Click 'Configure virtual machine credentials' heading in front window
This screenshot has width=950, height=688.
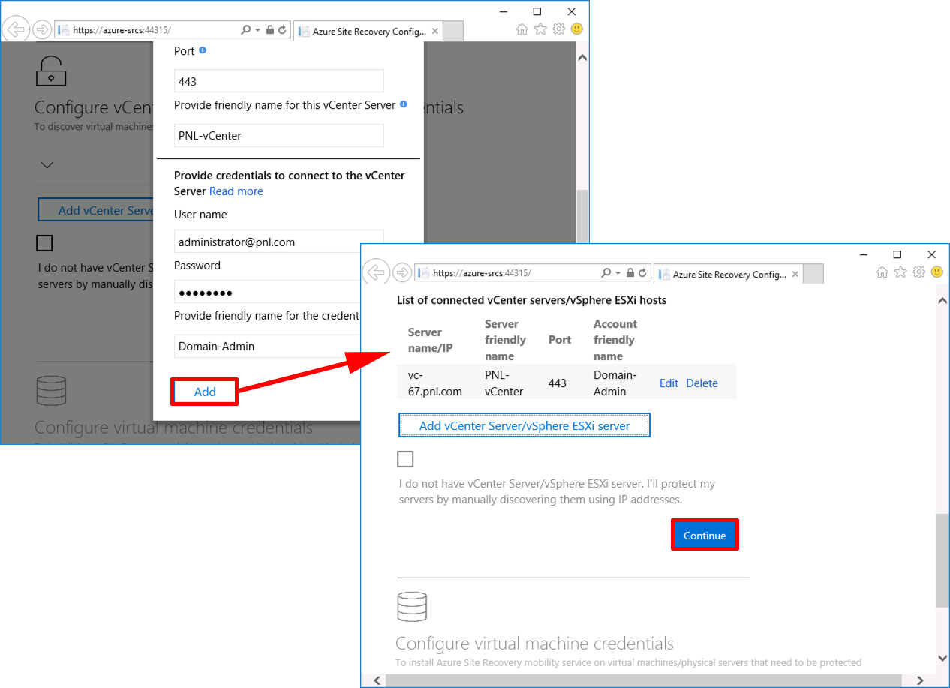[534, 644]
